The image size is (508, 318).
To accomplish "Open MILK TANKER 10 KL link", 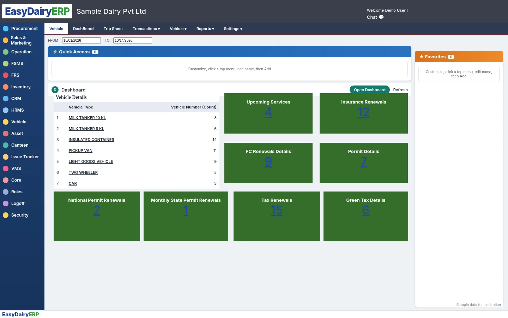I will tap(87, 118).
